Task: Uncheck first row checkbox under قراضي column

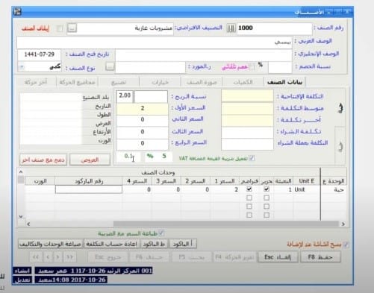Action: (249, 189)
